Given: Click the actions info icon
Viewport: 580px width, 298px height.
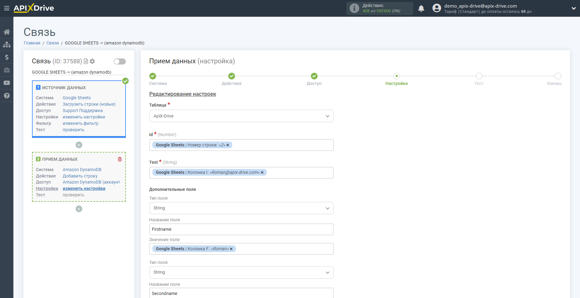Looking at the screenshot, I should click(354, 8).
